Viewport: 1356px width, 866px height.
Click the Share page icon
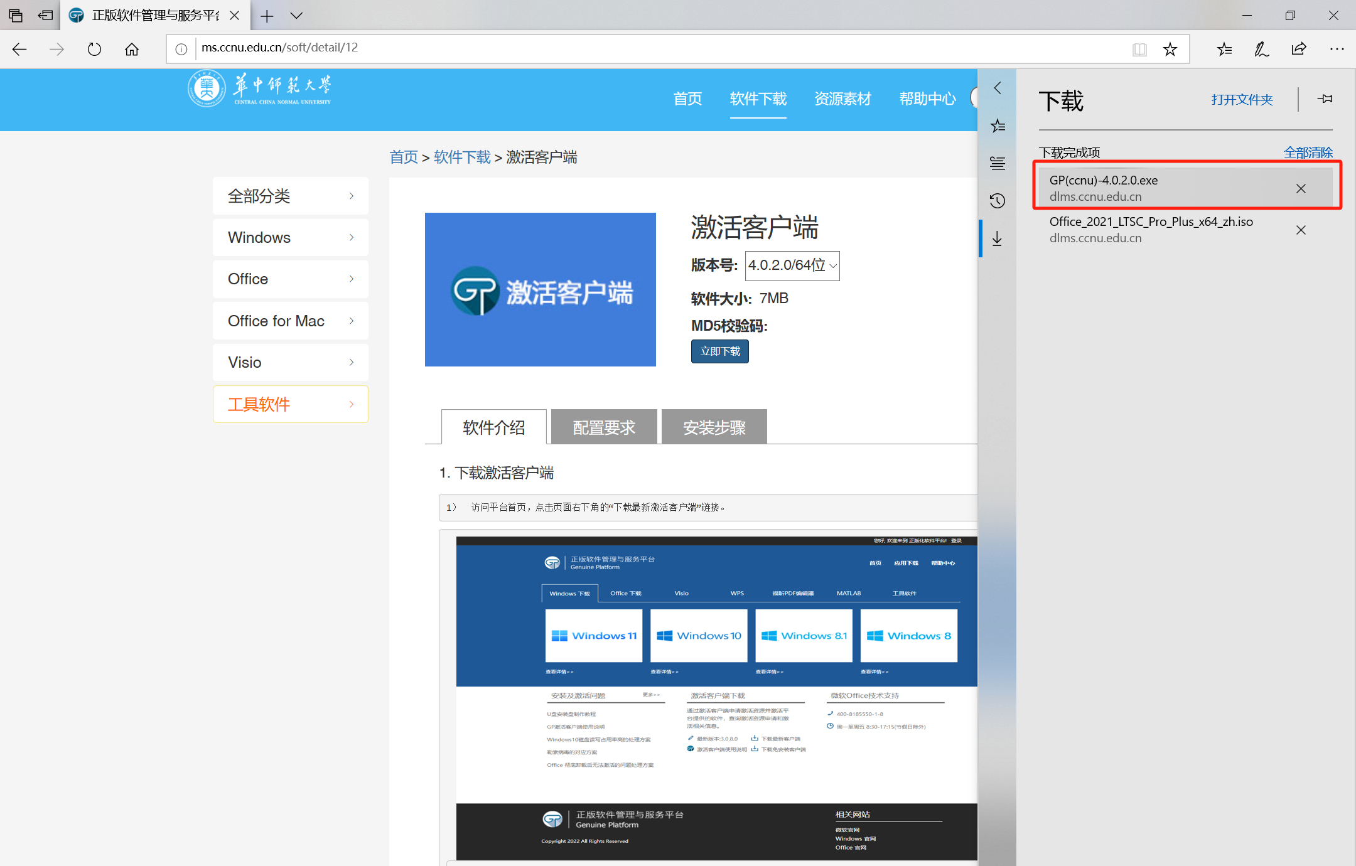[1299, 49]
